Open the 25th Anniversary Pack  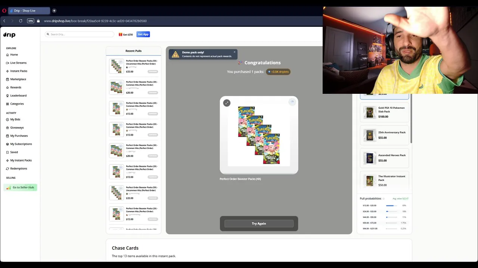(x=384, y=135)
